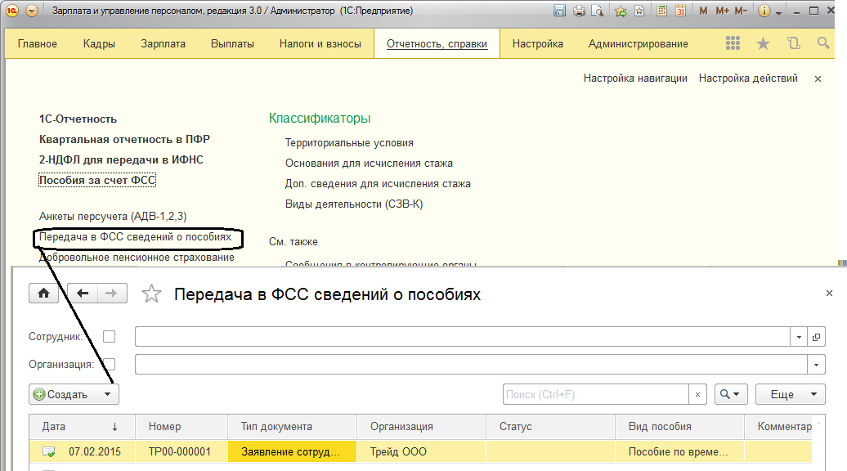The image size is (847, 471).
Task: Open Пособия за счет ФСС
Action: (x=97, y=181)
